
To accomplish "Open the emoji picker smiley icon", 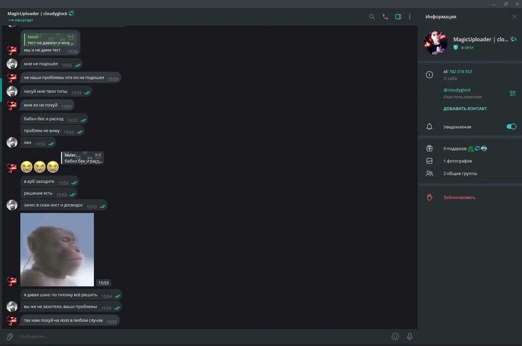I will tap(395, 336).
